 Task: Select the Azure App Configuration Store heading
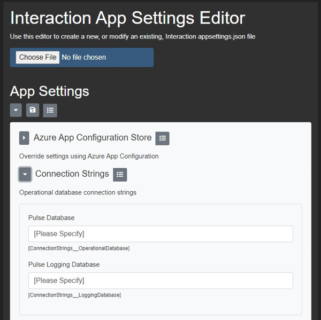point(93,138)
